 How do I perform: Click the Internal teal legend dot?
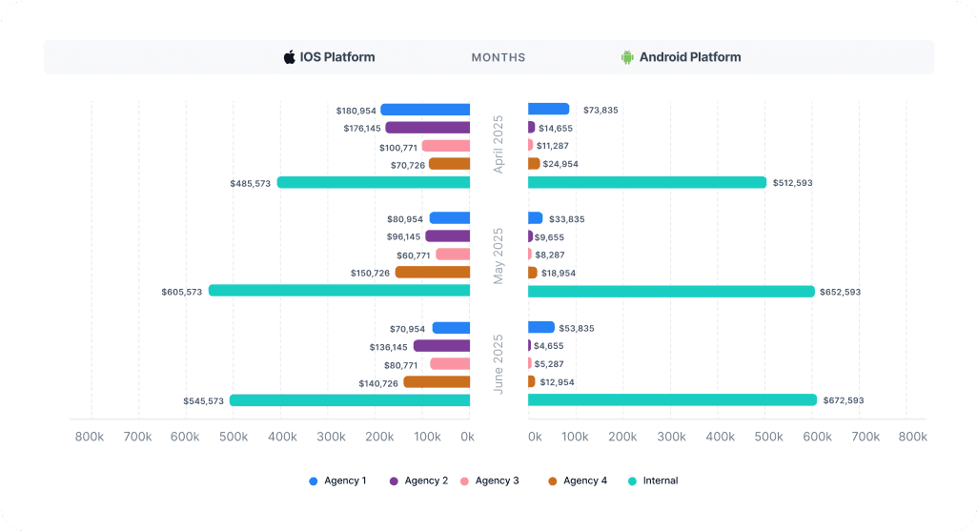point(634,481)
